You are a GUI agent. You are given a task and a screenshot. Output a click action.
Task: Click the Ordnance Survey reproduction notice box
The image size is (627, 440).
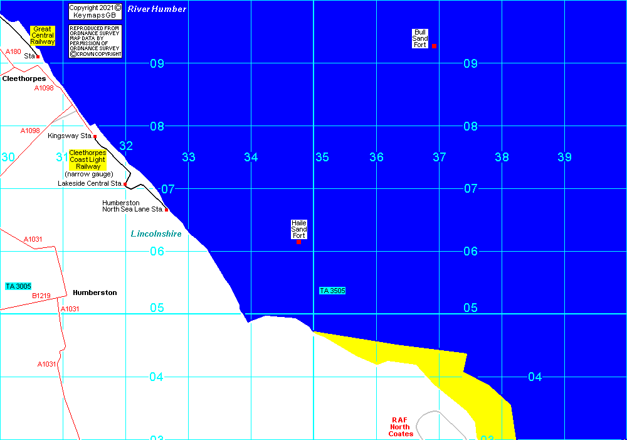(95, 41)
